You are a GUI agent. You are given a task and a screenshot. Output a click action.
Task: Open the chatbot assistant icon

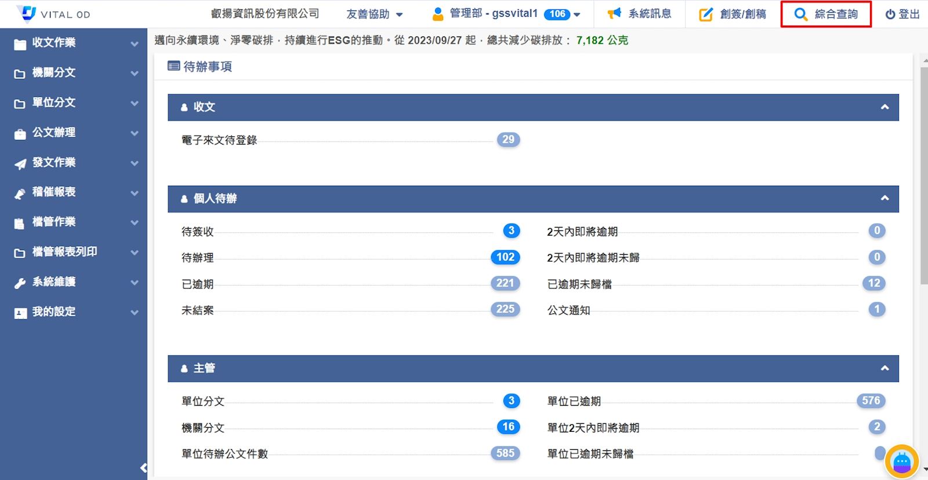click(901, 462)
